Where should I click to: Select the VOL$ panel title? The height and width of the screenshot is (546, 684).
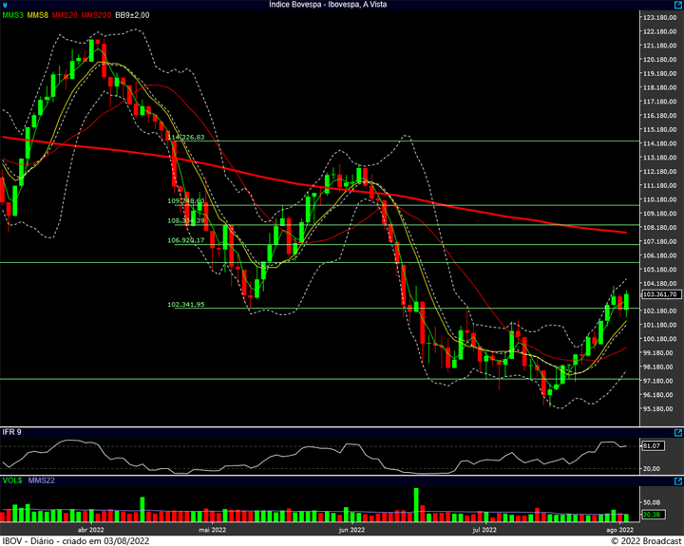click(12, 480)
